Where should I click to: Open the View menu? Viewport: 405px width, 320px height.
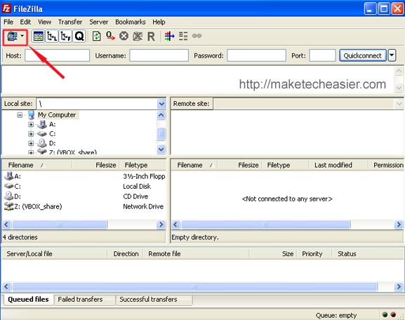tap(44, 22)
